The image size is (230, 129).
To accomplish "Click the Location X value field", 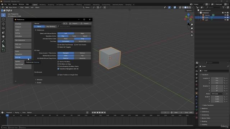I will [x=217, y=78].
